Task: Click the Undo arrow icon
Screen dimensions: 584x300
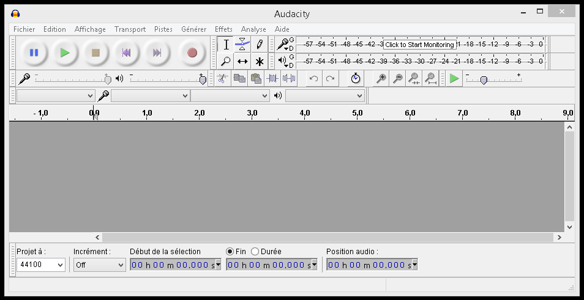Action: point(313,78)
